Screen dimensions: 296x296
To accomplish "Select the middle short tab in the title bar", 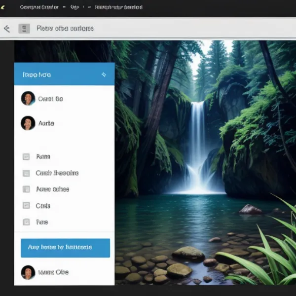I will coord(75,7).
